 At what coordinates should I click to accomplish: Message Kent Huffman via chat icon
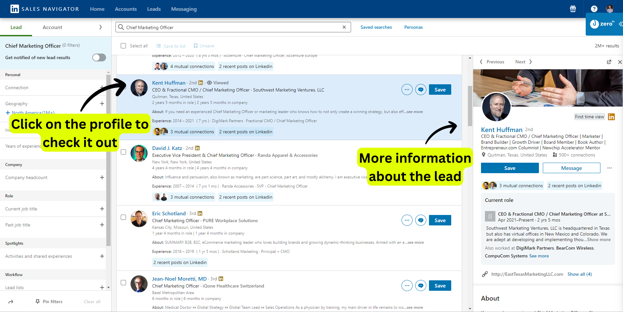tap(421, 90)
